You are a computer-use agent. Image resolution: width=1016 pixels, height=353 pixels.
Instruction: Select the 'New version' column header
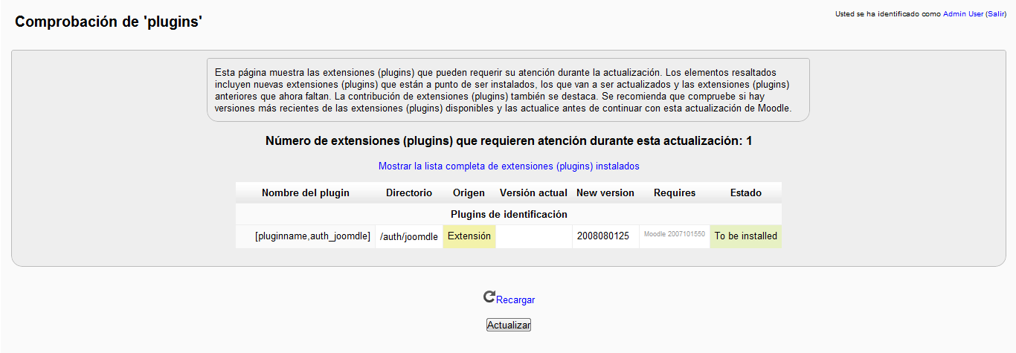[605, 193]
